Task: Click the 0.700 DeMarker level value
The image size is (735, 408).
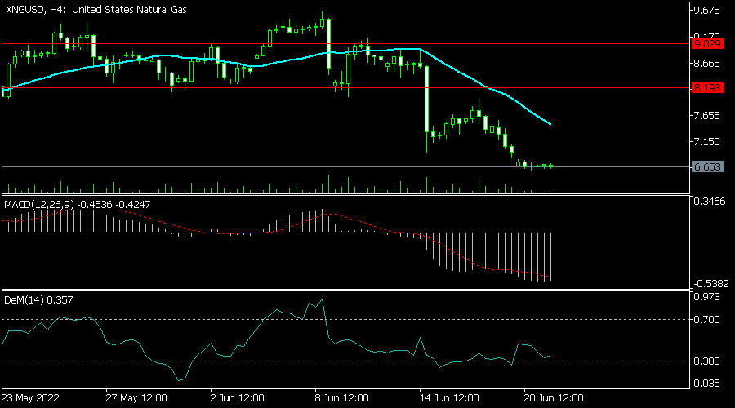Action: point(706,320)
